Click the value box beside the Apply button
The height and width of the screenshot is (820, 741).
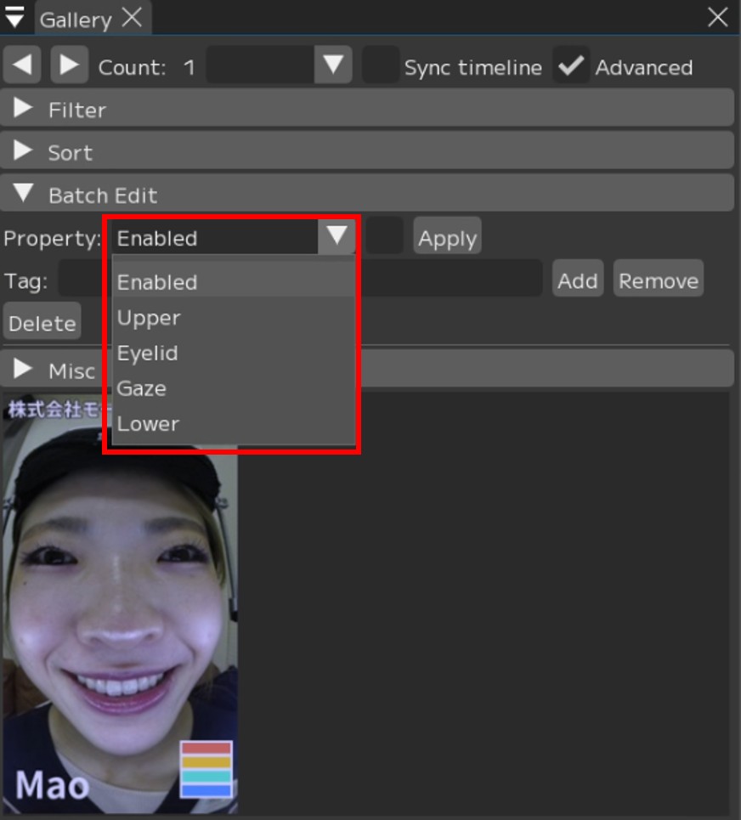tap(385, 236)
